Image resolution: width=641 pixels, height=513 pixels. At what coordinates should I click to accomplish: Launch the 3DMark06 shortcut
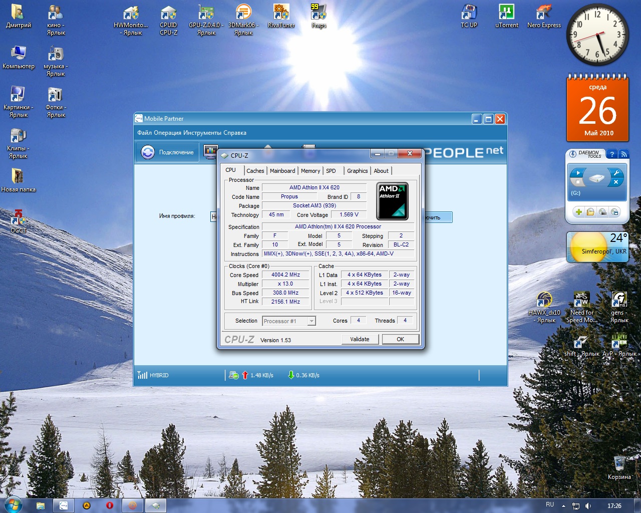pyautogui.click(x=243, y=20)
